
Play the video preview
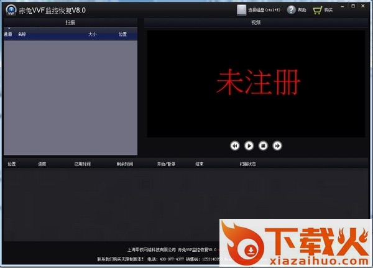tap(249, 146)
